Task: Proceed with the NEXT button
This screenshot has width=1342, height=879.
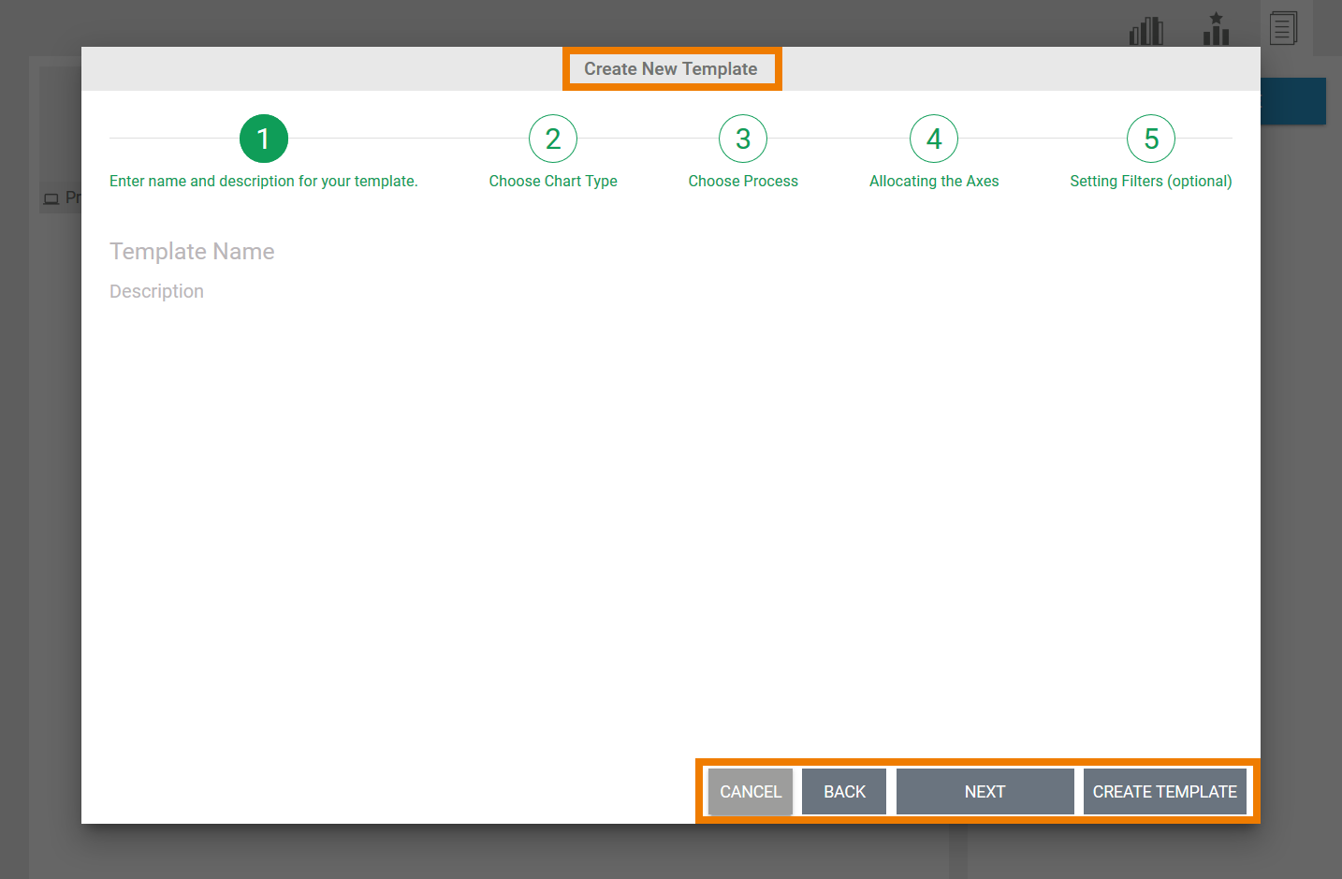Action: tap(985, 792)
